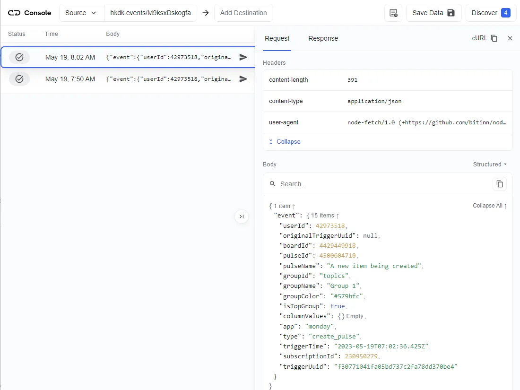520x390 pixels.
Task: Click the groupColor value "#579bfc"
Action: [x=347, y=296]
